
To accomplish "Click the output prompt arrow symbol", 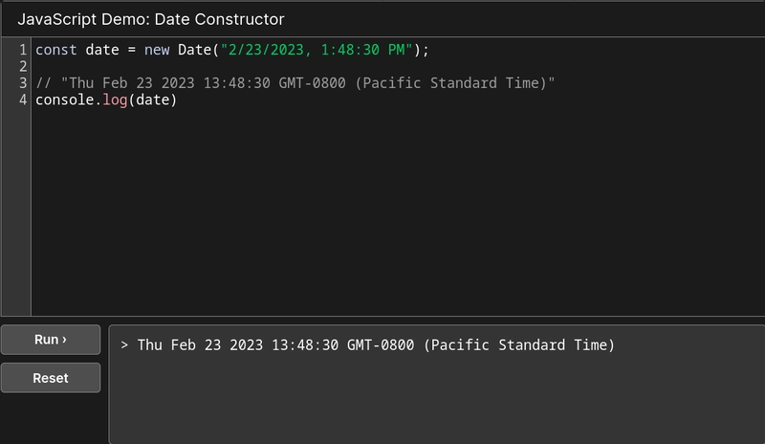I will [x=124, y=344].
